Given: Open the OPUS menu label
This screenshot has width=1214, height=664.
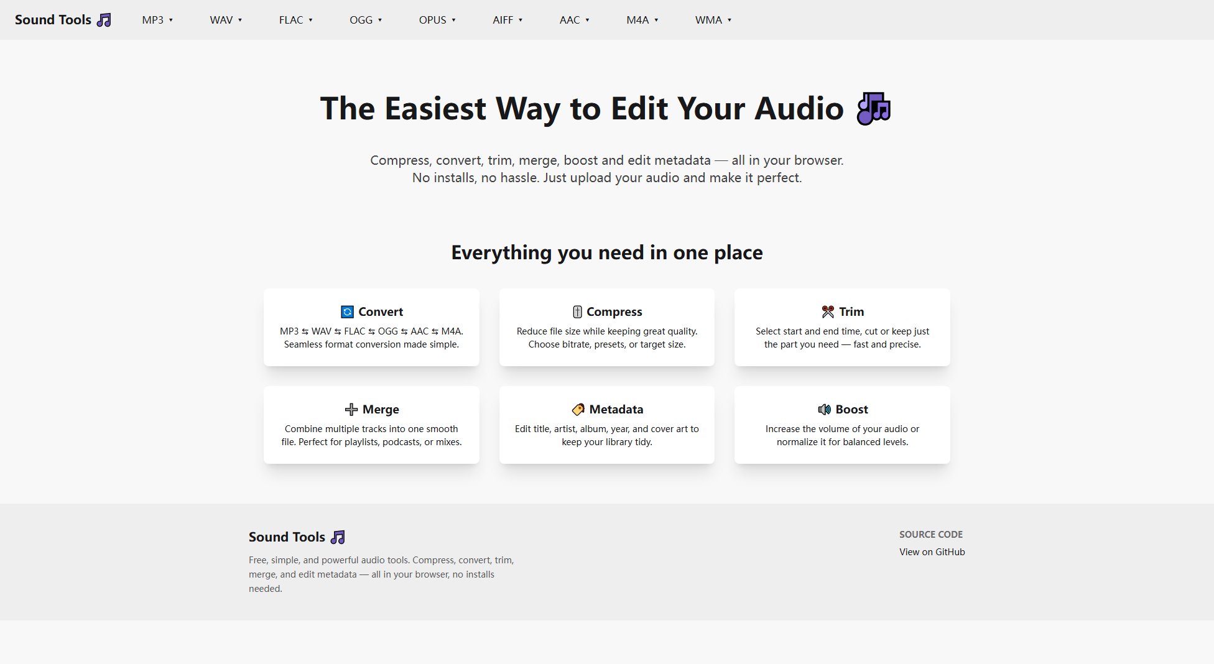Looking at the screenshot, I should pyautogui.click(x=432, y=20).
